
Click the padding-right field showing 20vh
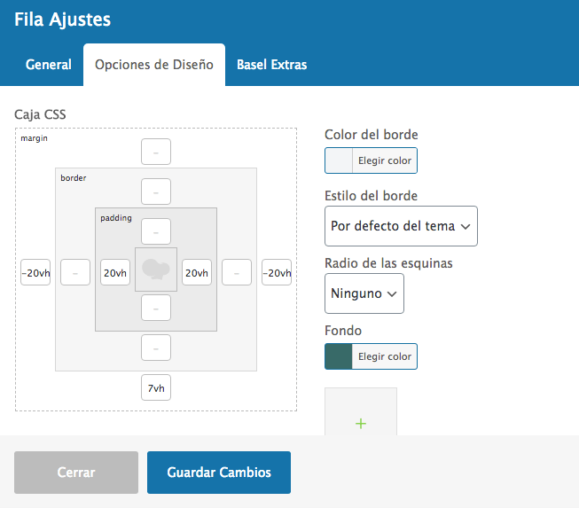[x=197, y=272]
